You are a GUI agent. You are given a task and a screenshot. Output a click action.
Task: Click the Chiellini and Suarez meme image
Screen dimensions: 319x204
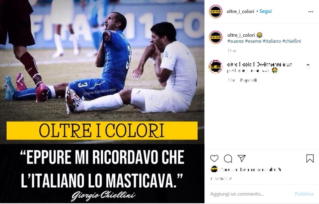point(102,102)
